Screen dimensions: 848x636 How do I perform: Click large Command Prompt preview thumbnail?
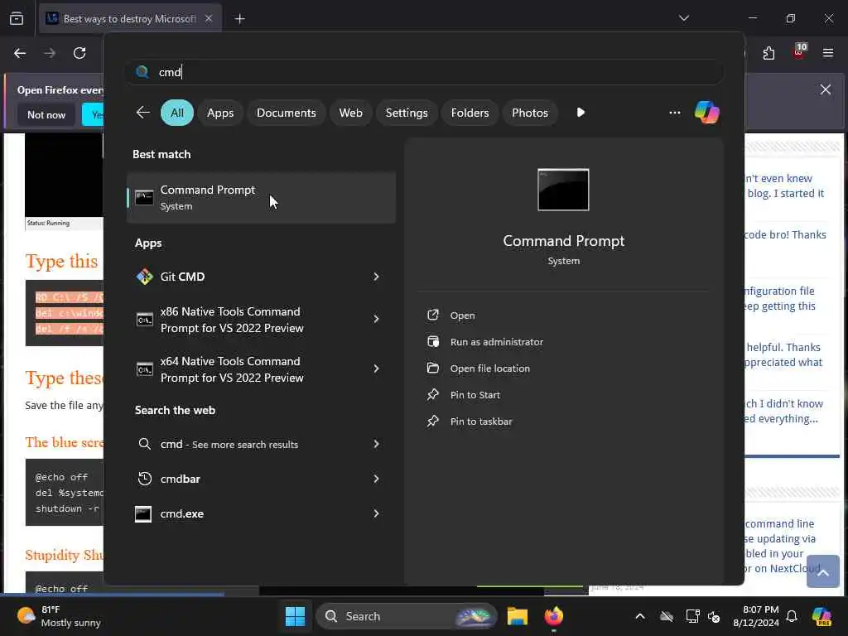click(563, 190)
